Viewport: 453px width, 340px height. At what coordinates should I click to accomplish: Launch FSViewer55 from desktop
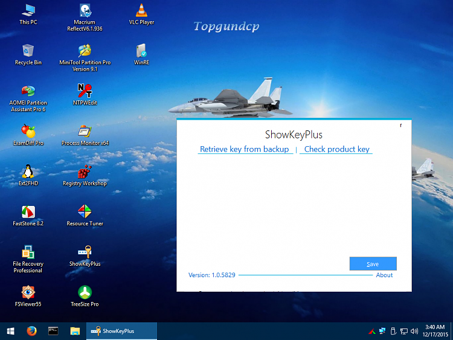[x=28, y=296]
